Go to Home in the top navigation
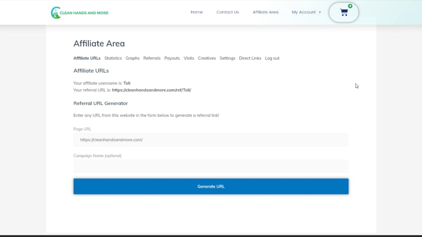 pos(197,12)
